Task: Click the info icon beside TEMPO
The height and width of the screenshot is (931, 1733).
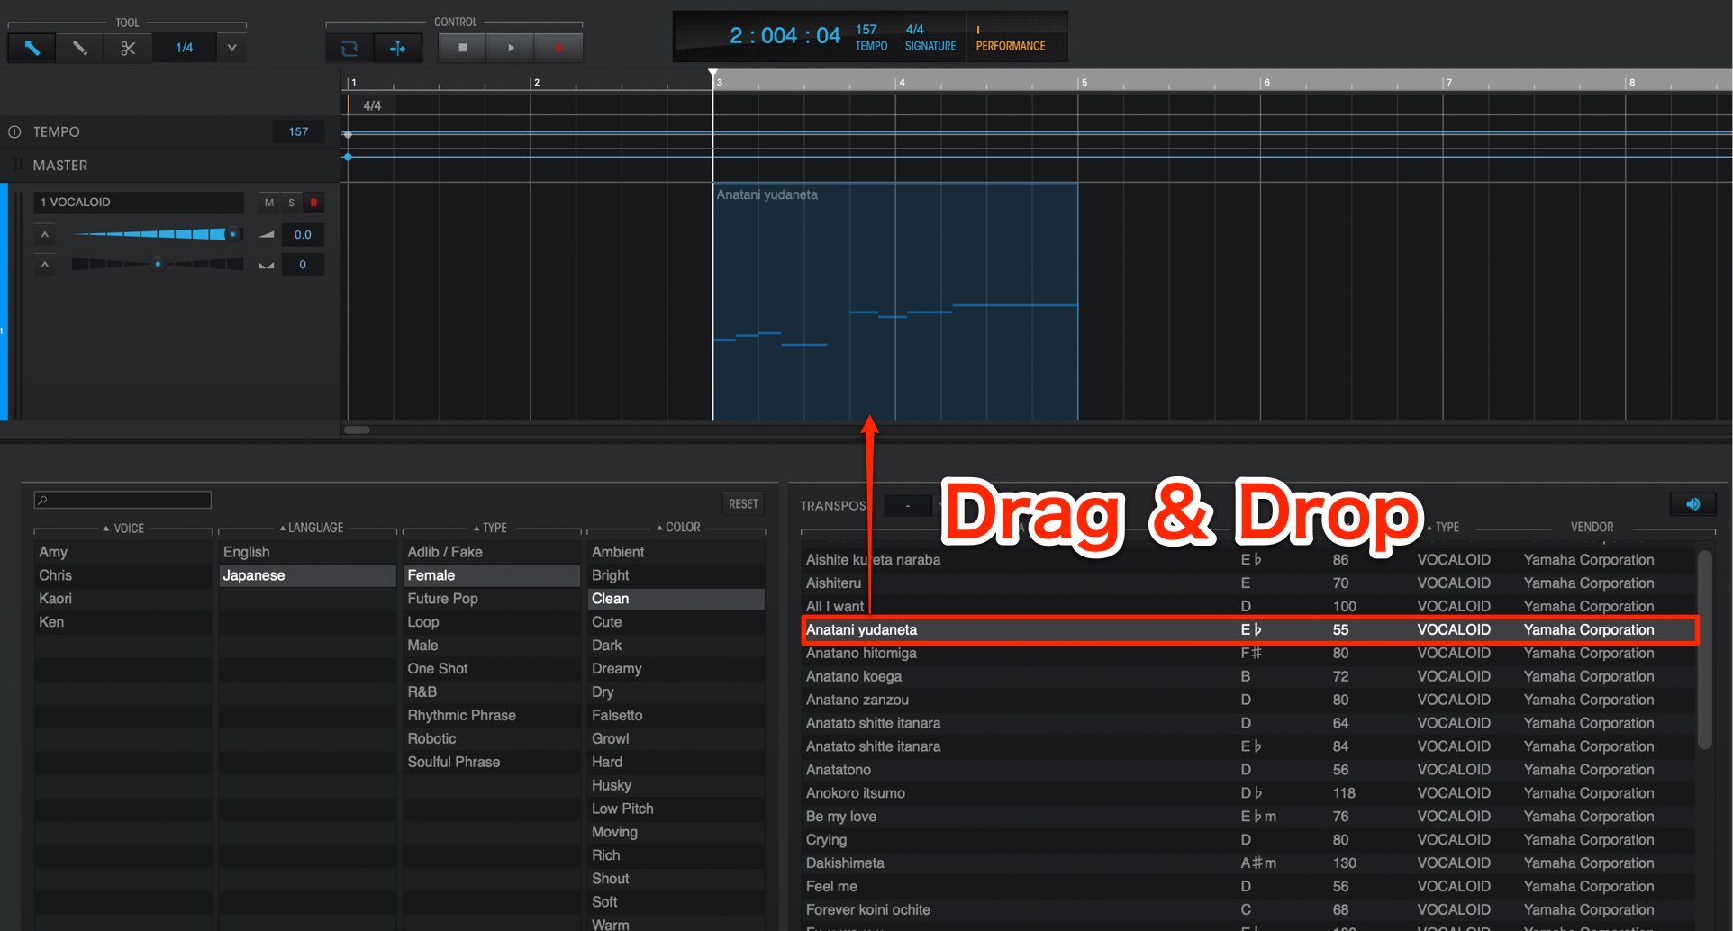Action: [14, 131]
